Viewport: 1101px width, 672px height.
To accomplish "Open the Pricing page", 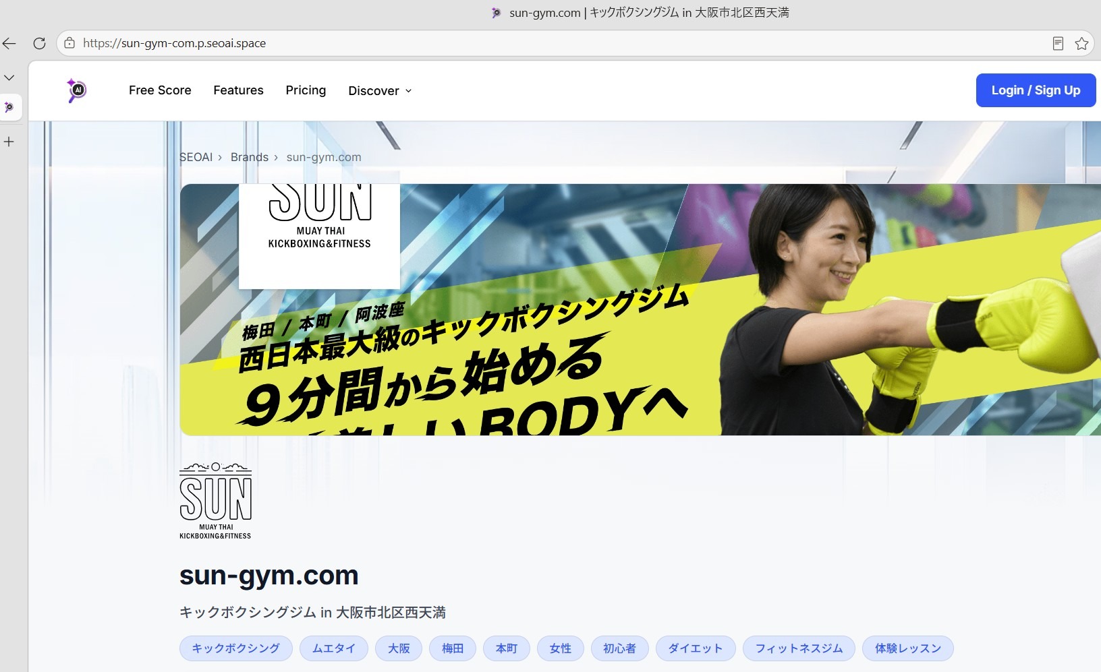I will (x=306, y=90).
